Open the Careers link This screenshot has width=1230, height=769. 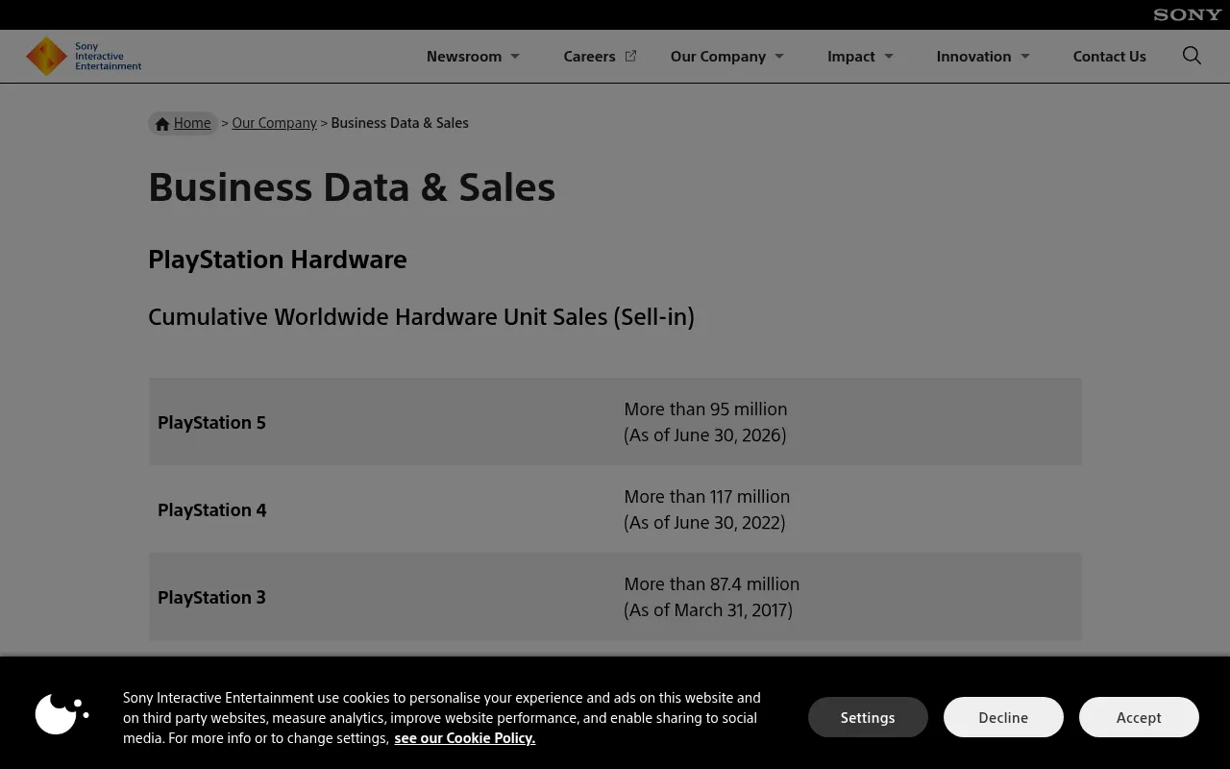[589, 56]
